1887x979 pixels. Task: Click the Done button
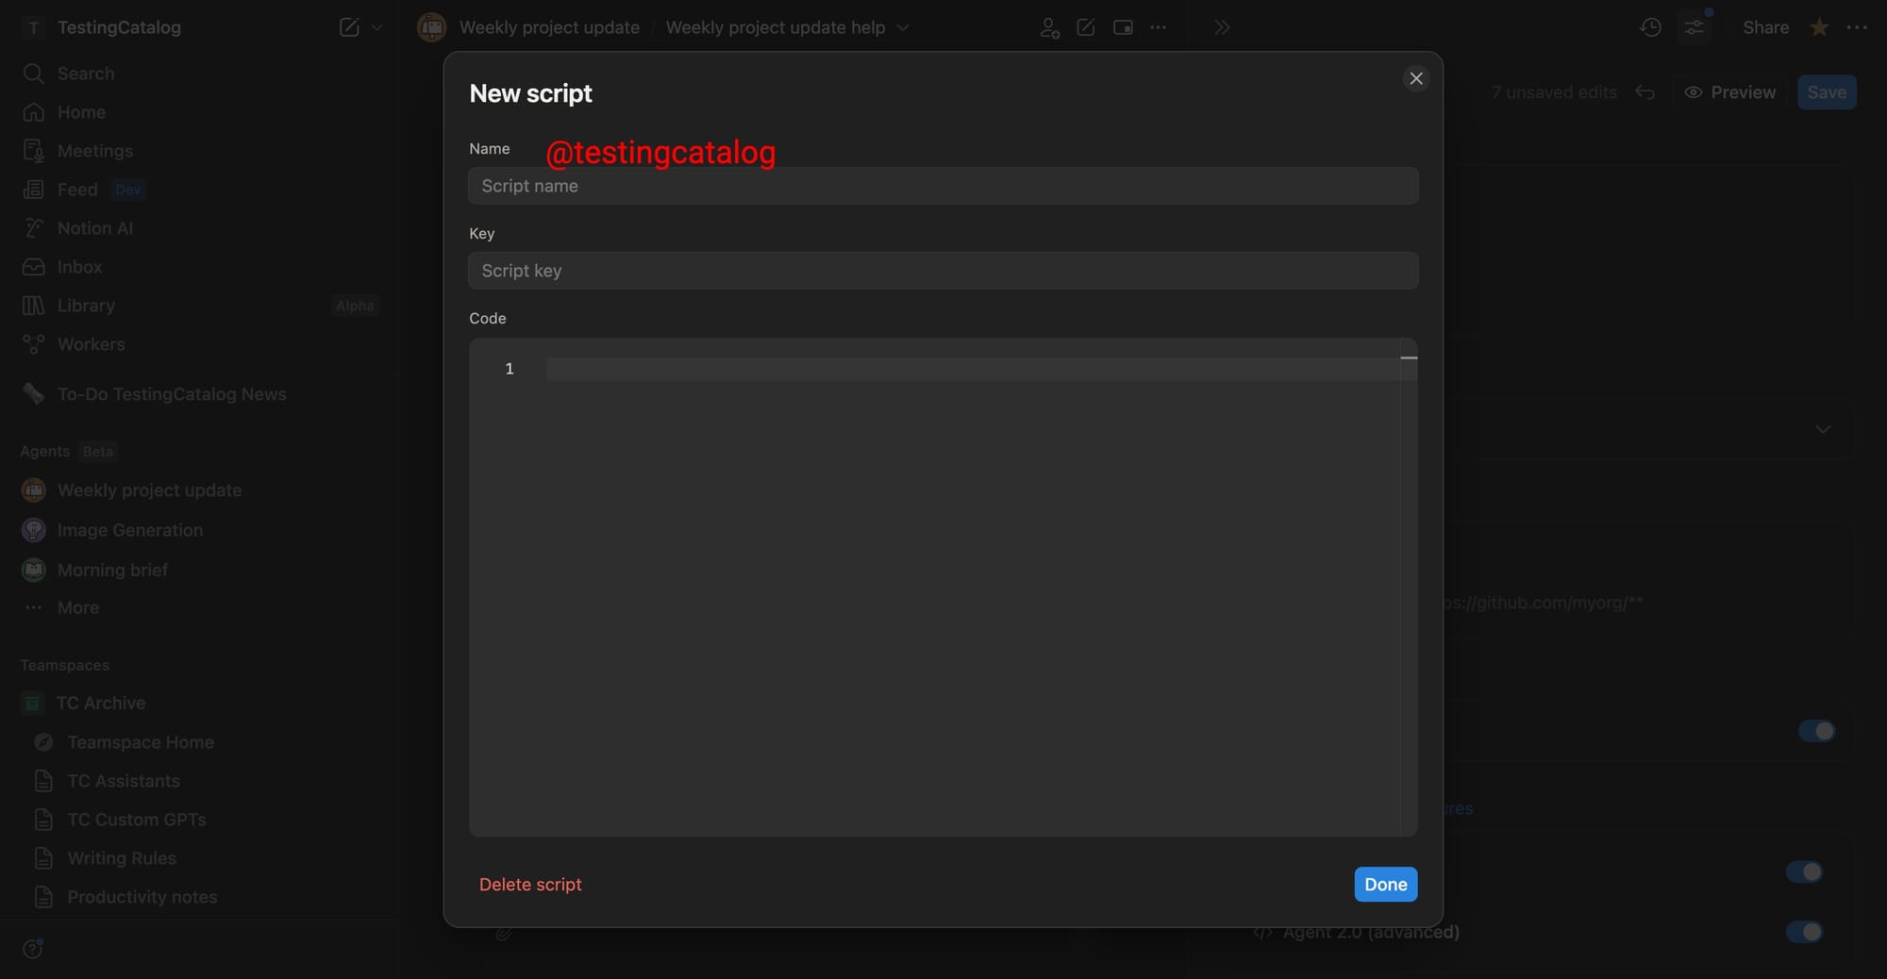1385,885
